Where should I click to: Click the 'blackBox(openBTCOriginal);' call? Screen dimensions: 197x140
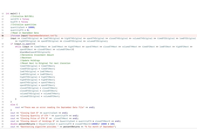(x=35, y=52)
